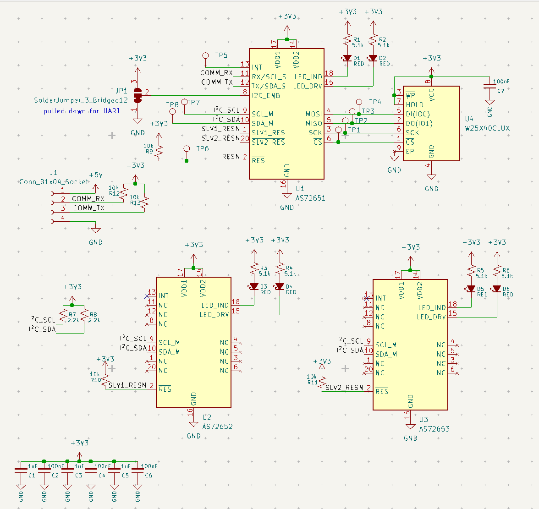Select the D1 red LED symbol
Screen dimensions: 539x509
[x=347, y=58]
